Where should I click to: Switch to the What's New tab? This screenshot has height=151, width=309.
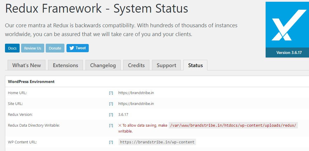click(27, 65)
